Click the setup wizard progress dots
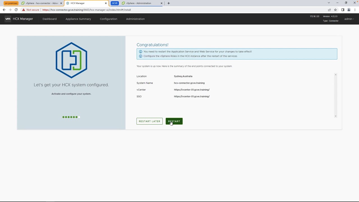Screen dimensions: 359x202 point(71,117)
